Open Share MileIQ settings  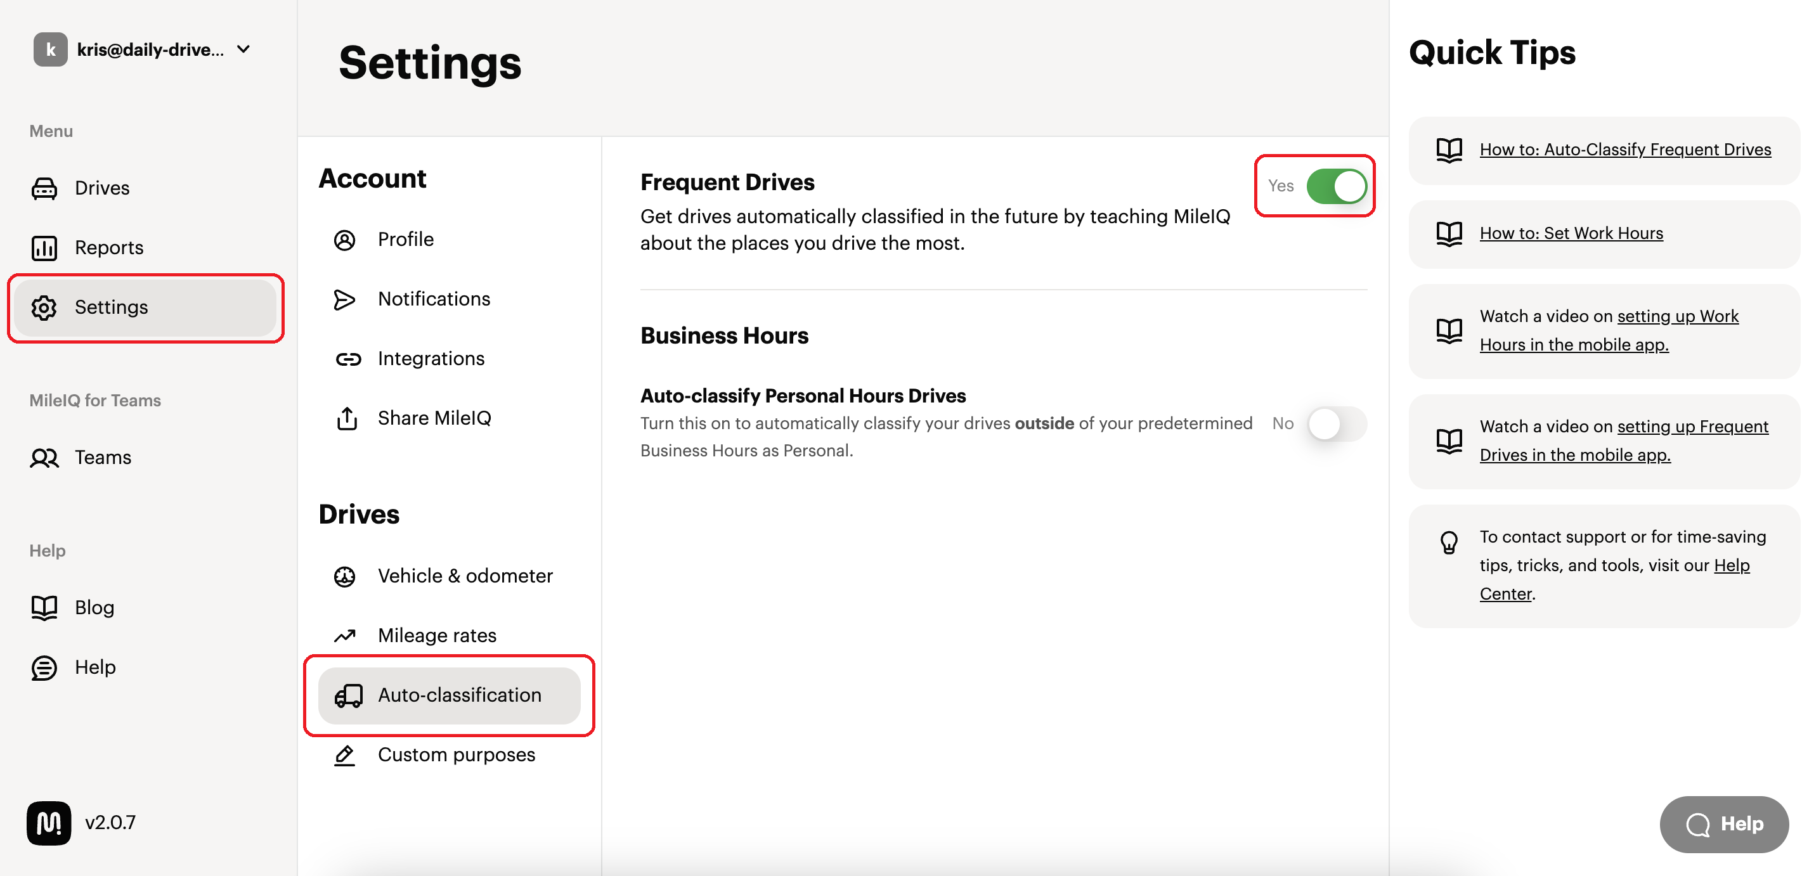(449, 418)
